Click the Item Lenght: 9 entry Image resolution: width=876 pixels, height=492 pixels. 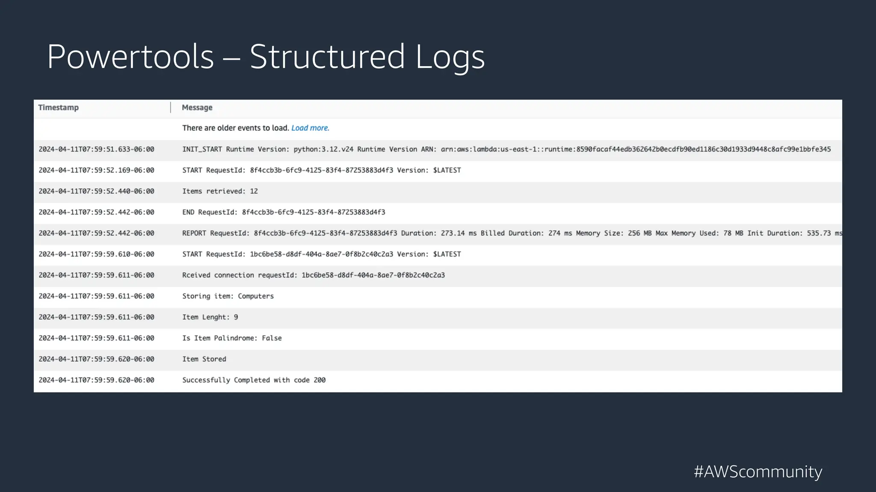[210, 317]
